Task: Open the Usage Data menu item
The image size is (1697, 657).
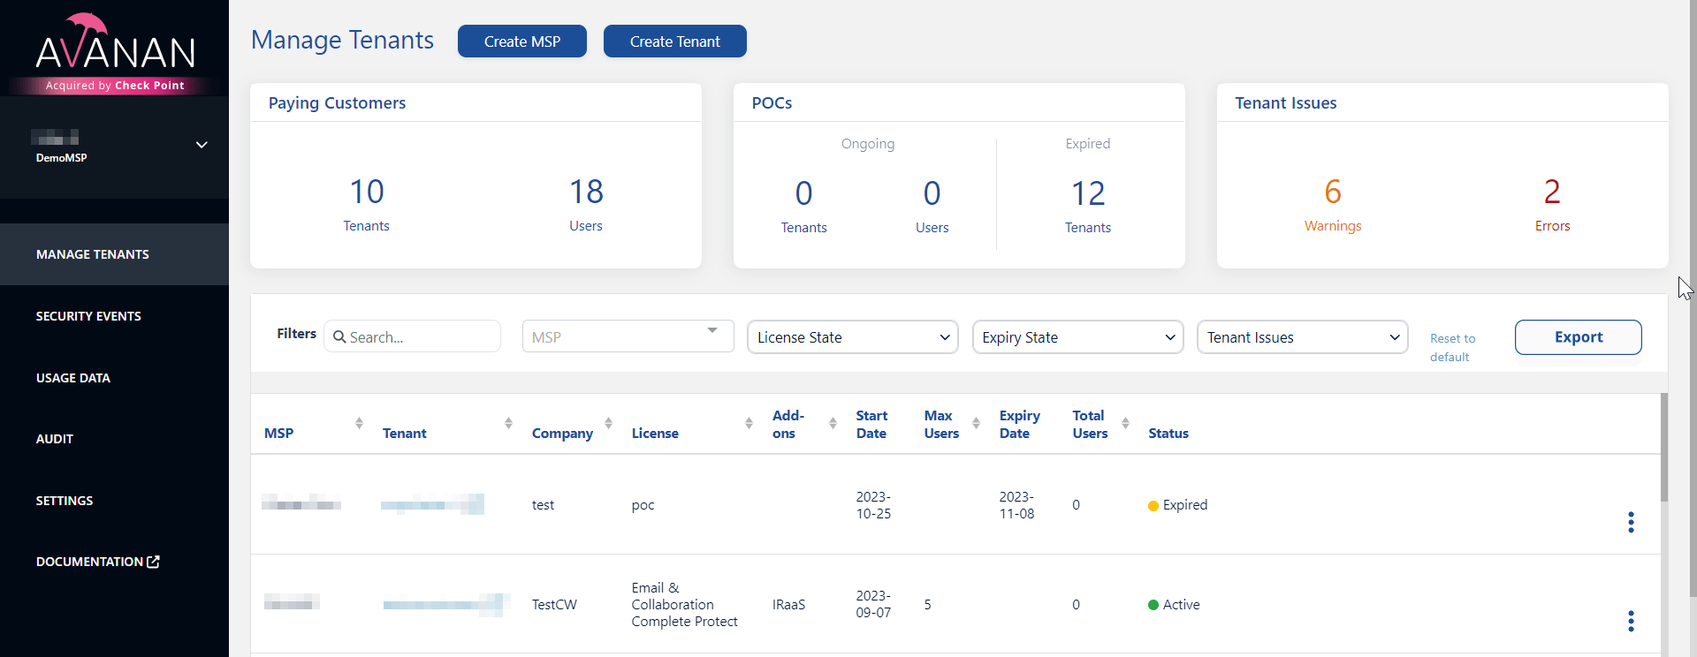Action: pos(73,378)
